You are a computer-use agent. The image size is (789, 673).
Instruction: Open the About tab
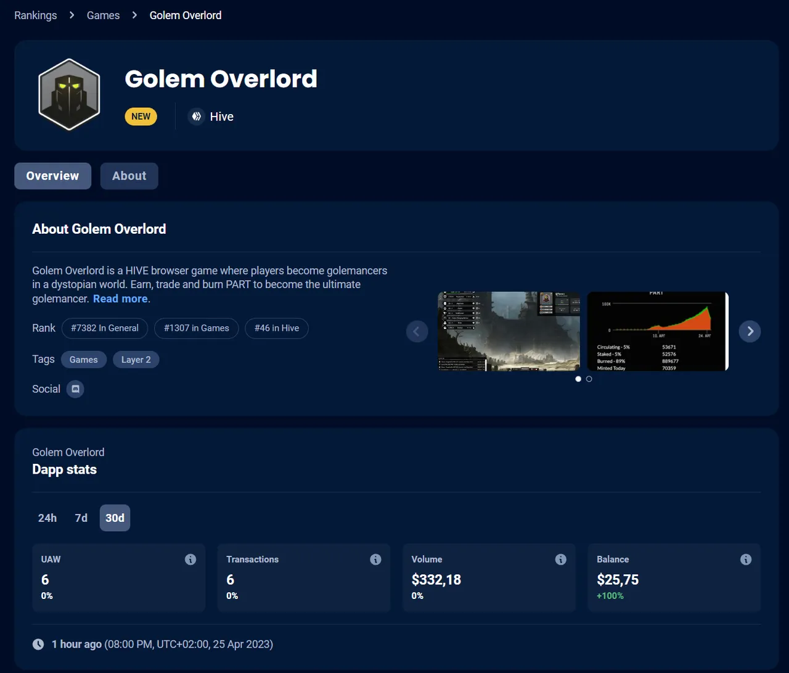click(129, 176)
